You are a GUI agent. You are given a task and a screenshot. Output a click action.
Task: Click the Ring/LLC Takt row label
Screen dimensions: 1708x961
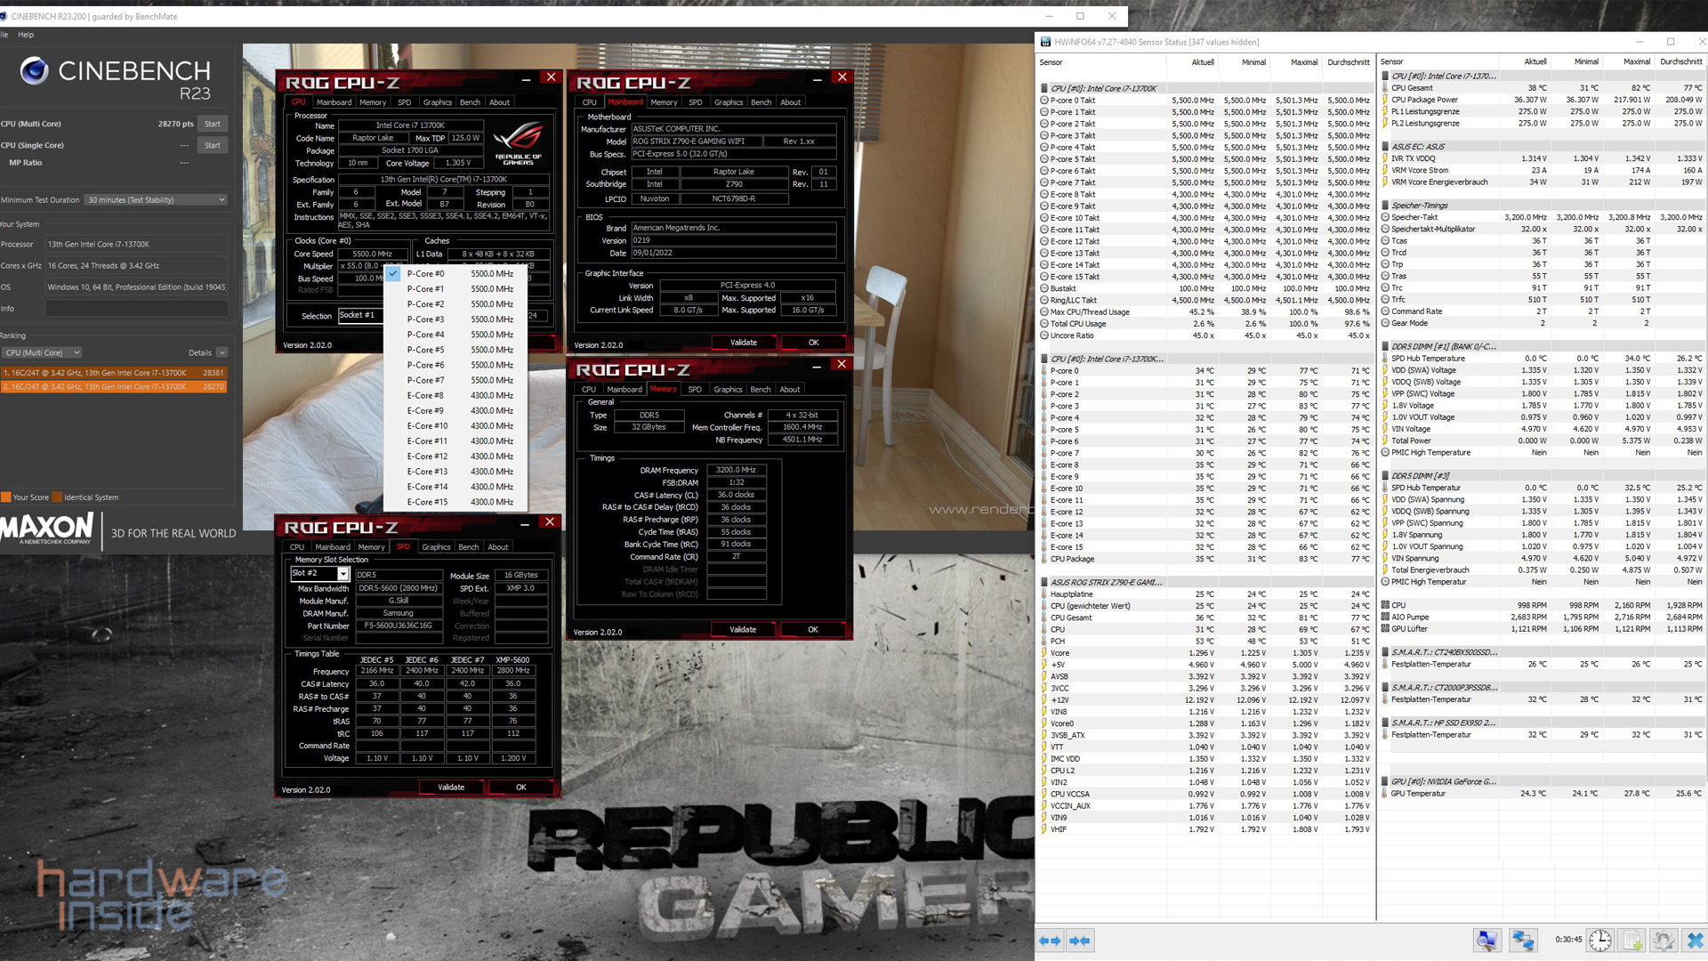click(x=1074, y=301)
